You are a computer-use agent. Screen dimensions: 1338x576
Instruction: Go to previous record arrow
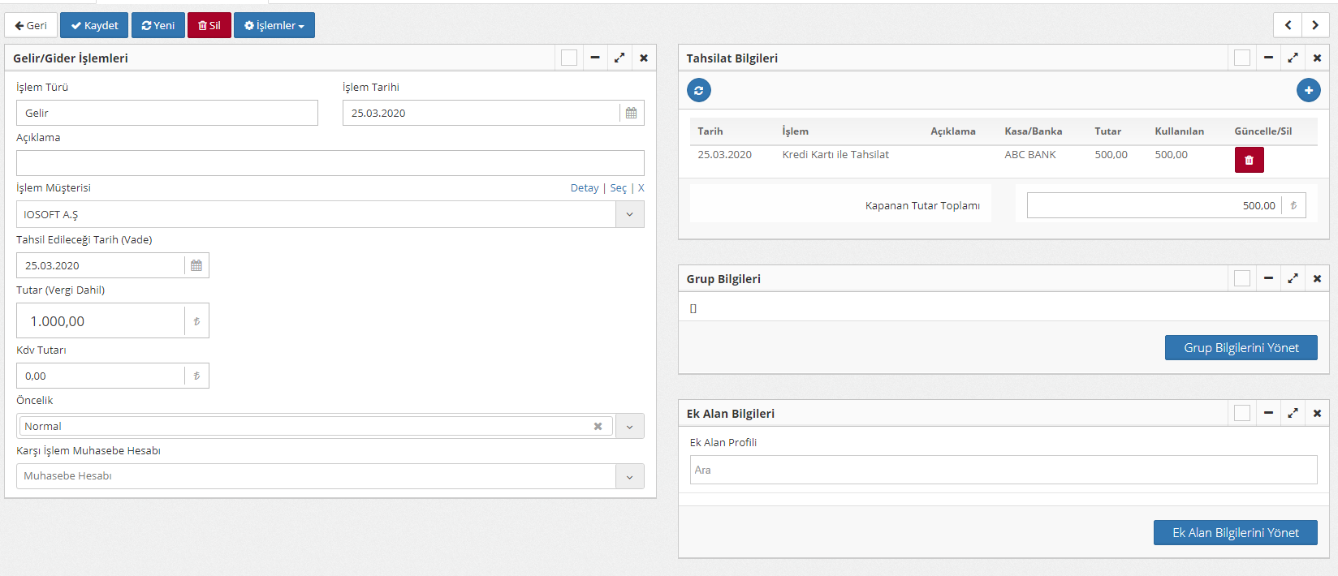click(x=1288, y=25)
